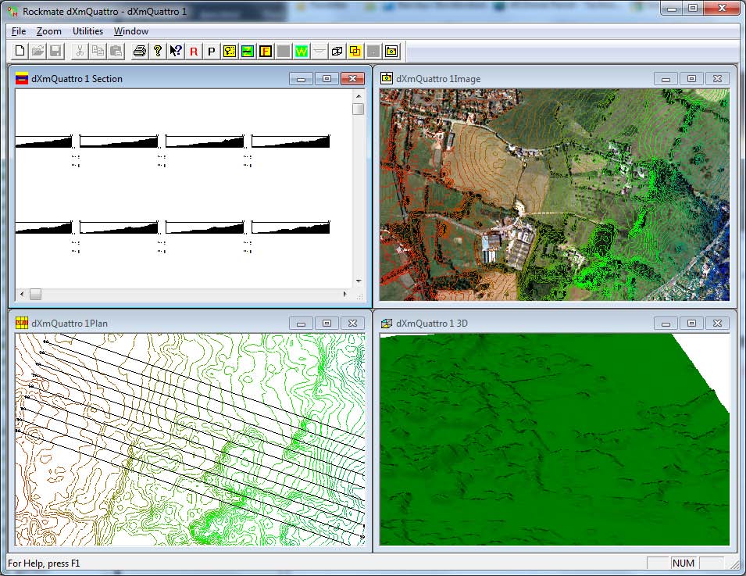Maximize the dXmQuattro 1Image window
746x576 pixels.
coord(691,78)
